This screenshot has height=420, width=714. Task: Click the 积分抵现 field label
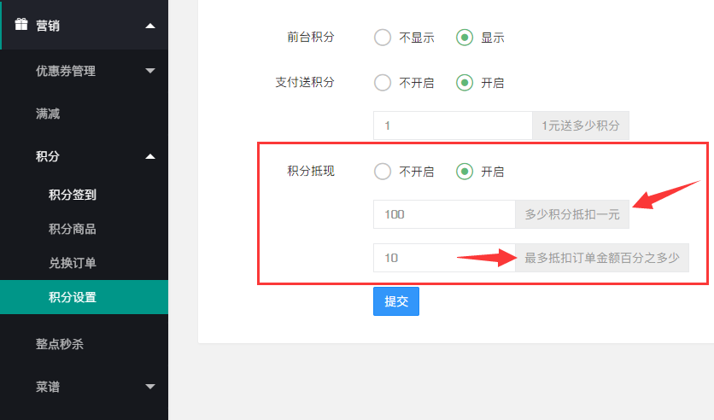tap(311, 171)
